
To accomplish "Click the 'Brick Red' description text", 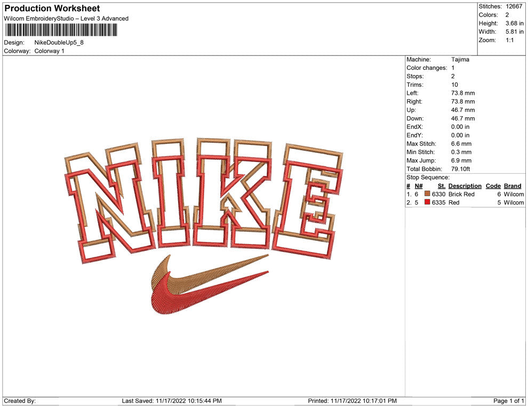I will pyautogui.click(x=461, y=194).
